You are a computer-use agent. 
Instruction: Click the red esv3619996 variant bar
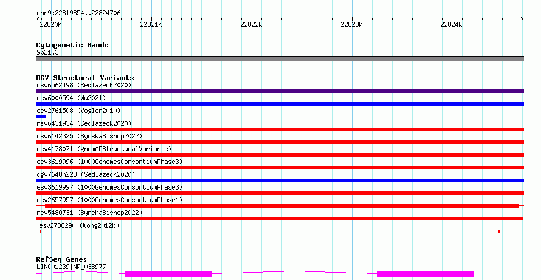pyautogui.click(x=280, y=168)
